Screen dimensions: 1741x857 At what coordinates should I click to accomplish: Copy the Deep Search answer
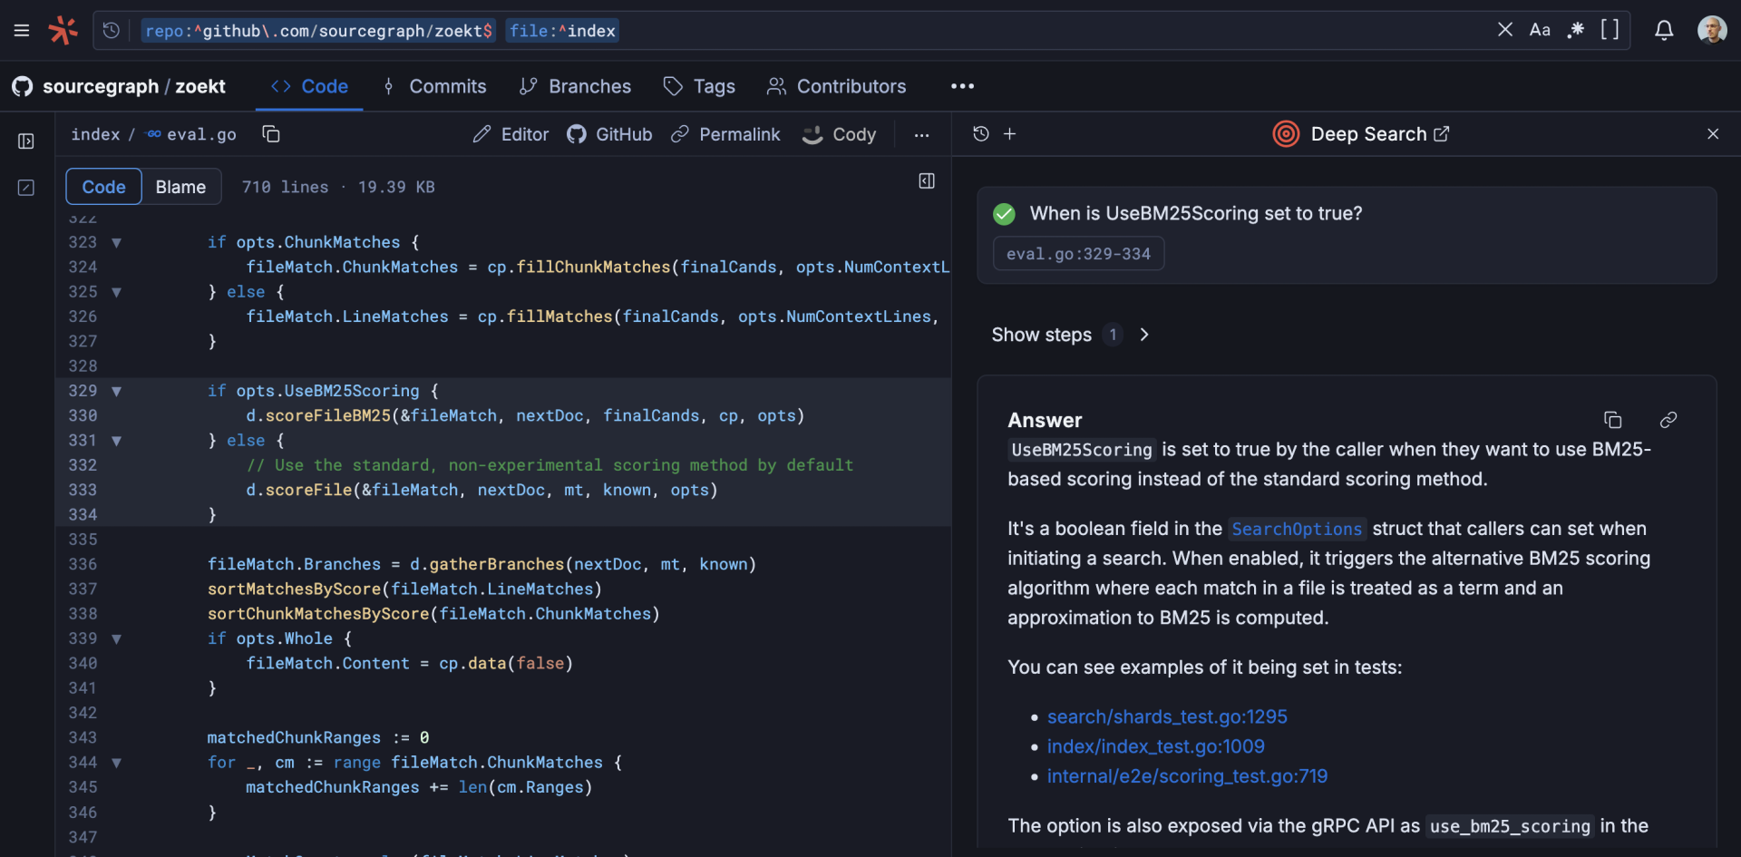[x=1613, y=420]
